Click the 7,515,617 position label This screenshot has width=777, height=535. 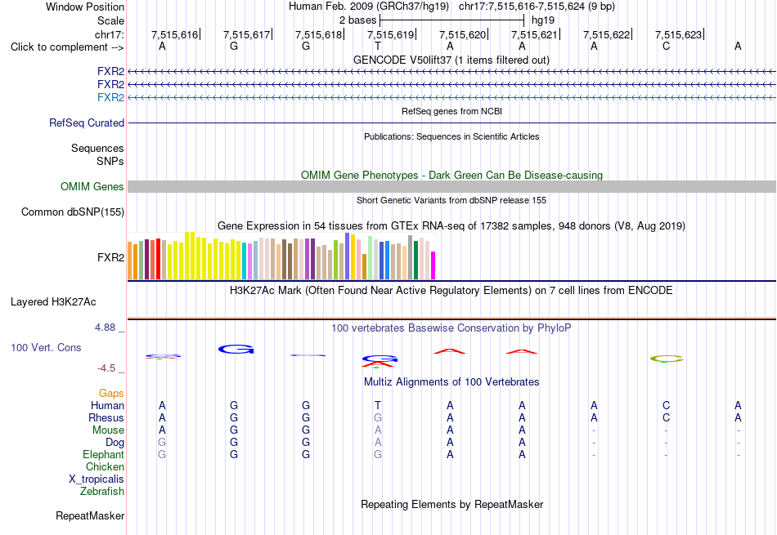point(246,34)
